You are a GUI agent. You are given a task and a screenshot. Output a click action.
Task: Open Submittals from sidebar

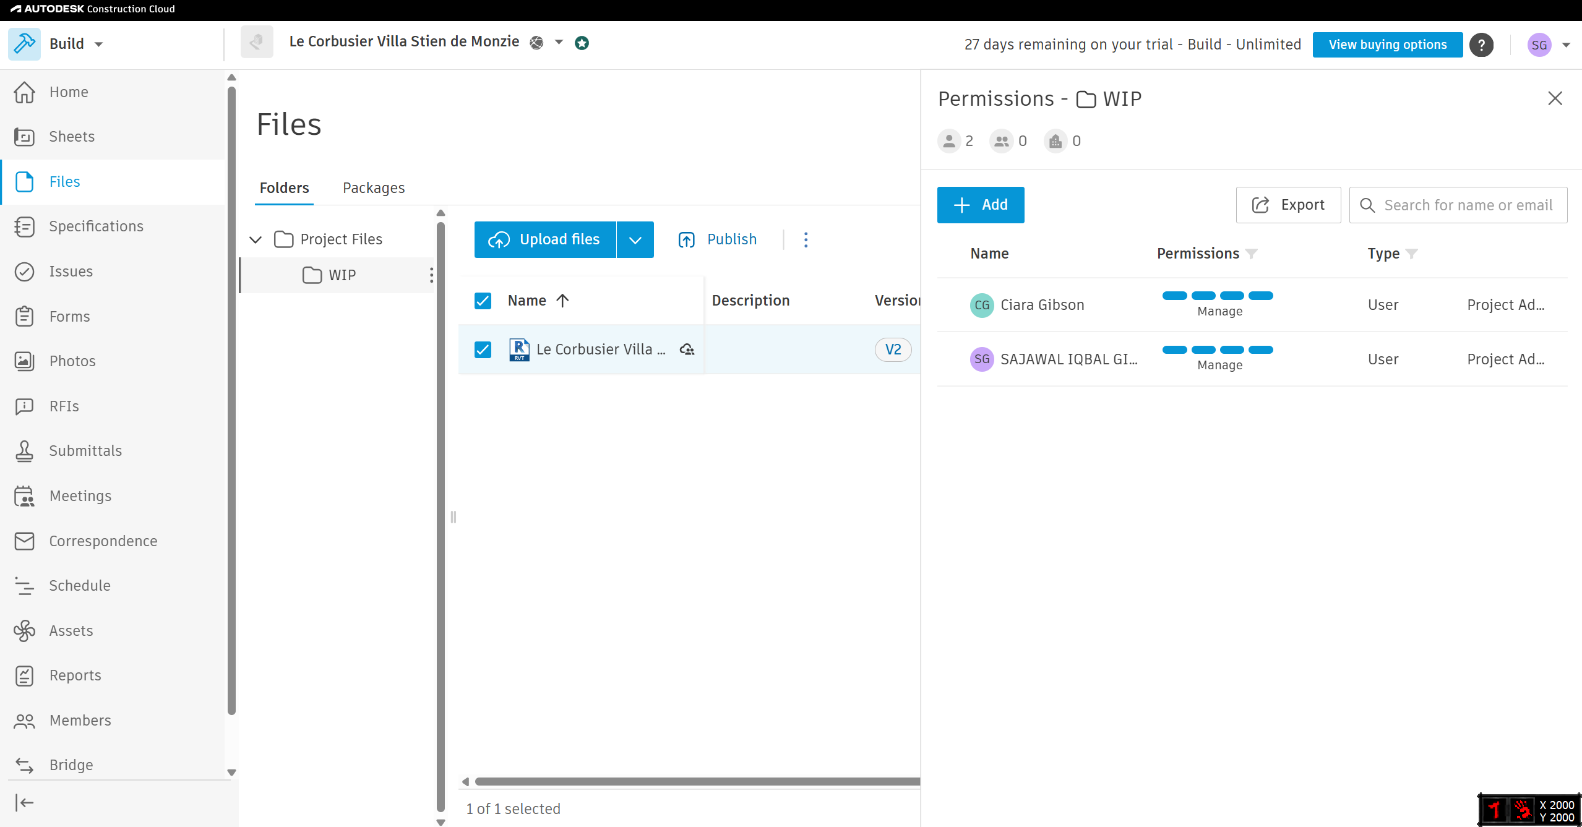pyautogui.click(x=85, y=451)
